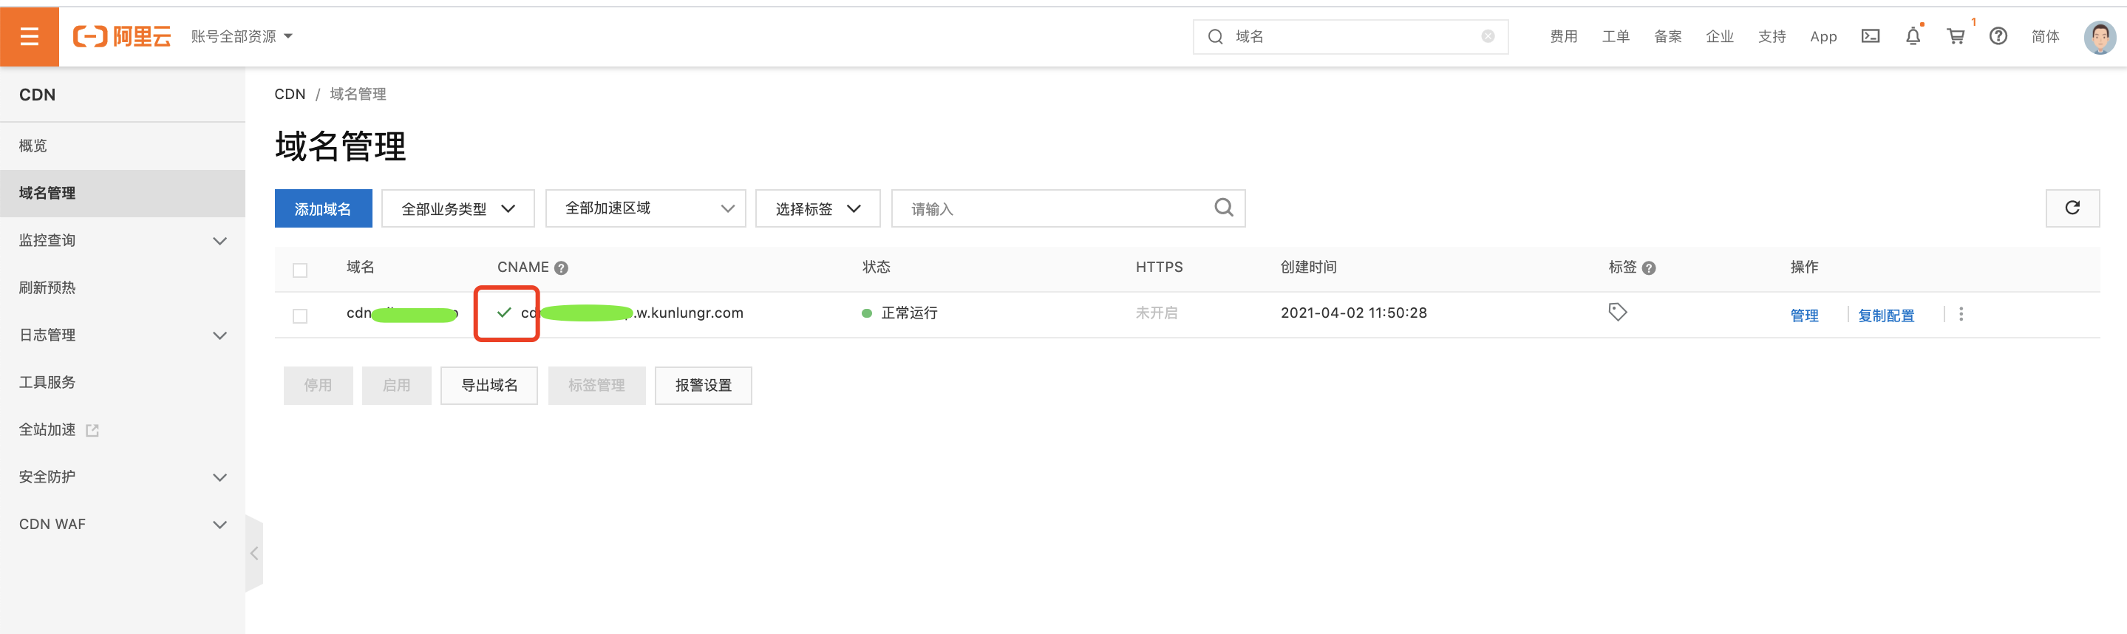This screenshot has height=634, width=2127.
Task: Click the tag icon in the domain row
Action: pyautogui.click(x=1617, y=312)
